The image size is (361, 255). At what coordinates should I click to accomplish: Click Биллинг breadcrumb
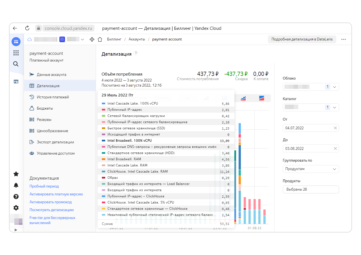[x=114, y=39]
